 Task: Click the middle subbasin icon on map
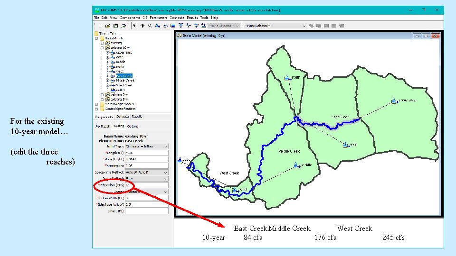pyautogui.click(x=296, y=165)
